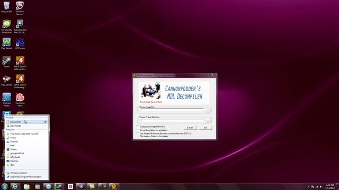The image size is (339, 190).
Task: Enable Dump Old (unweighted SMD's) checkbox
Action: tap(138, 127)
